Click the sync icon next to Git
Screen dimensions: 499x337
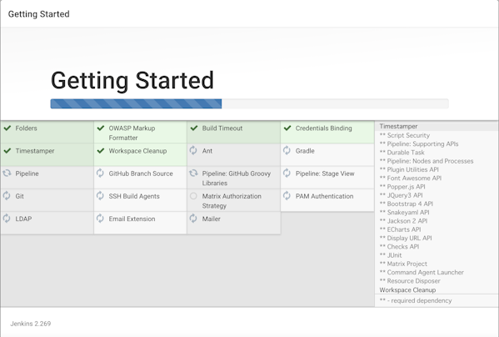tap(7, 195)
